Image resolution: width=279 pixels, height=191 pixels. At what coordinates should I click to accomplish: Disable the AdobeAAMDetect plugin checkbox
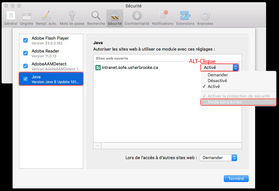tap(25, 66)
